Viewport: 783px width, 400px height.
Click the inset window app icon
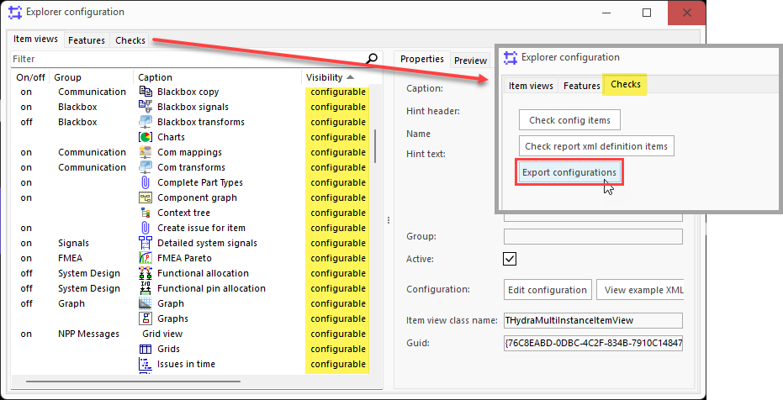tap(511, 58)
